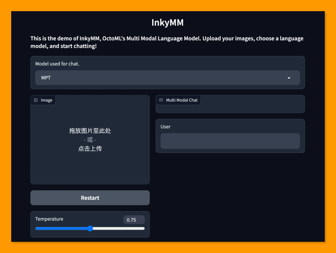
Task: Select the Multi Modal Chat label tab
Action: pyautogui.click(x=178, y=100)
